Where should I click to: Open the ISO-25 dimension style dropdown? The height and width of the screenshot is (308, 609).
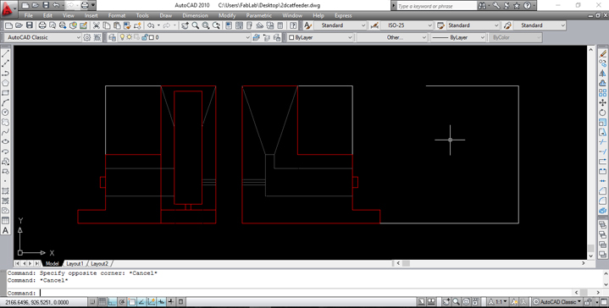407,25
